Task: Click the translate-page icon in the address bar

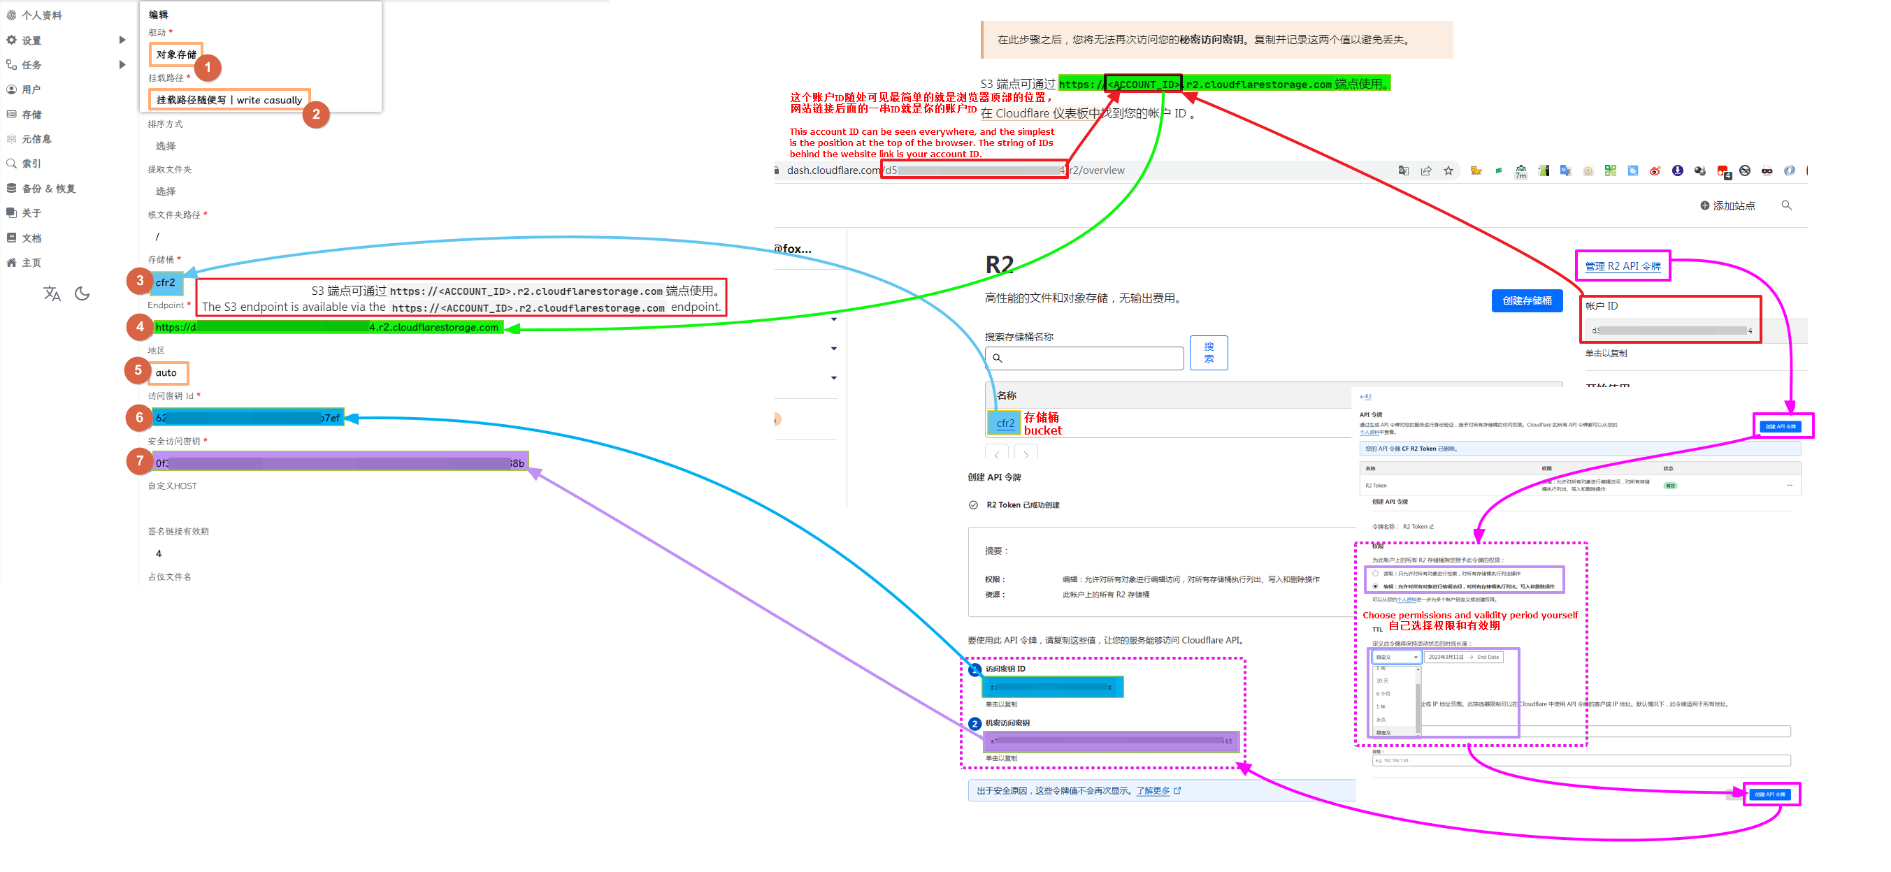Action: (1403, 170)
